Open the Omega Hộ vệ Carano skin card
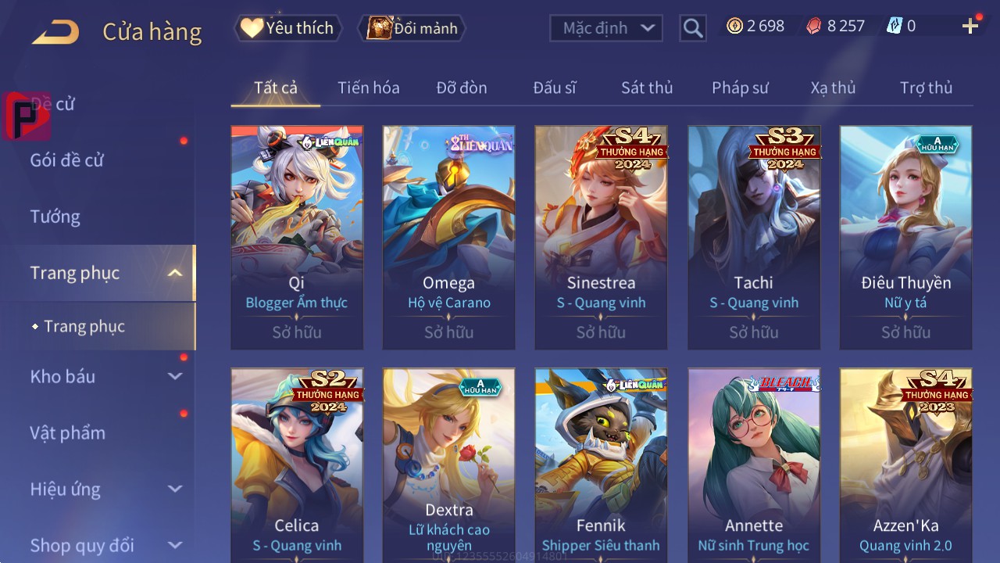The height and width of the screenshot is (563, 1000). [449, 237]
